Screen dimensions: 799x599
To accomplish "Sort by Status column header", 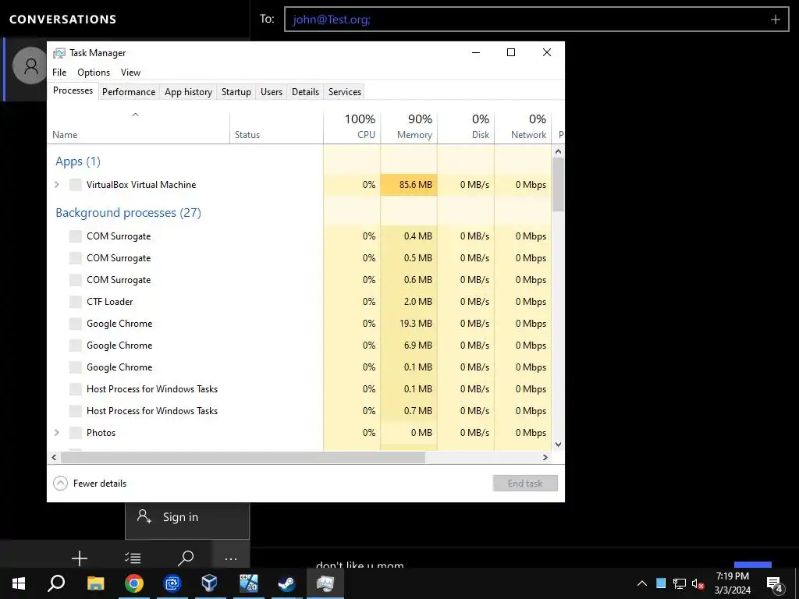I will pyautogui.click(x=276, y=127).
